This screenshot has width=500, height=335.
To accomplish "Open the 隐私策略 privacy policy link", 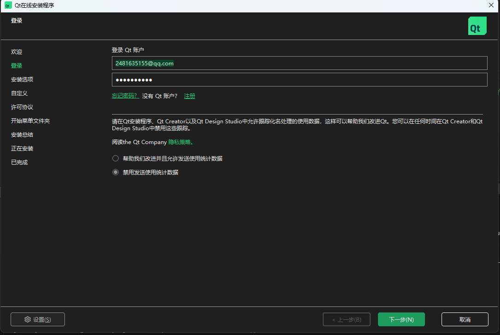I will coord(180,142).
